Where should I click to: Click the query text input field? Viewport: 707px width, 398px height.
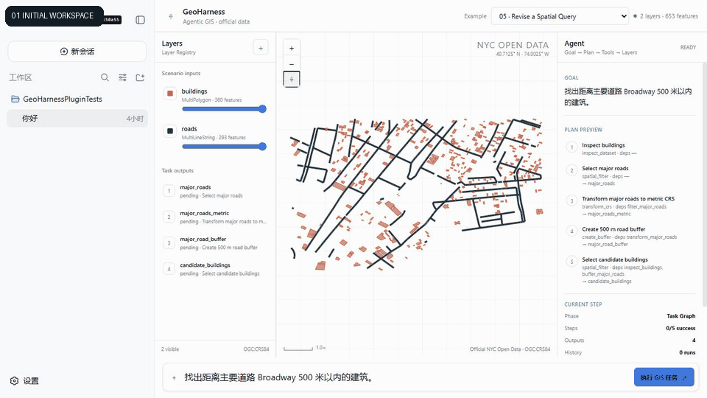(x=406, y=377)
